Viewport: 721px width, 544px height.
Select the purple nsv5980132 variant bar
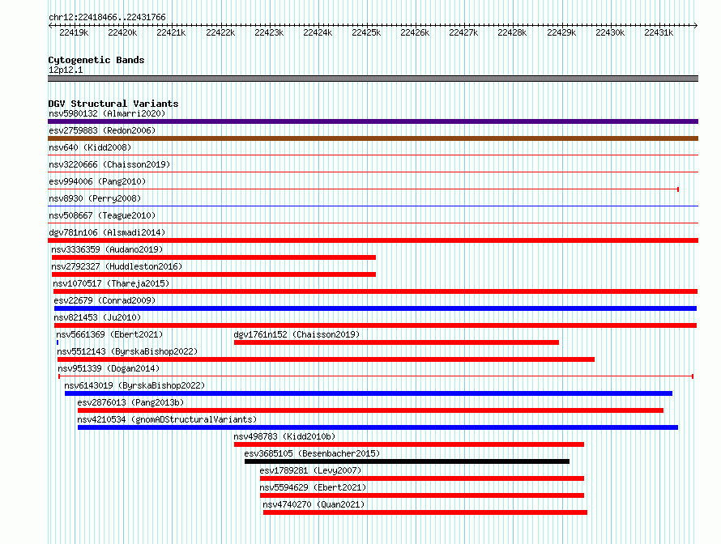373,121
